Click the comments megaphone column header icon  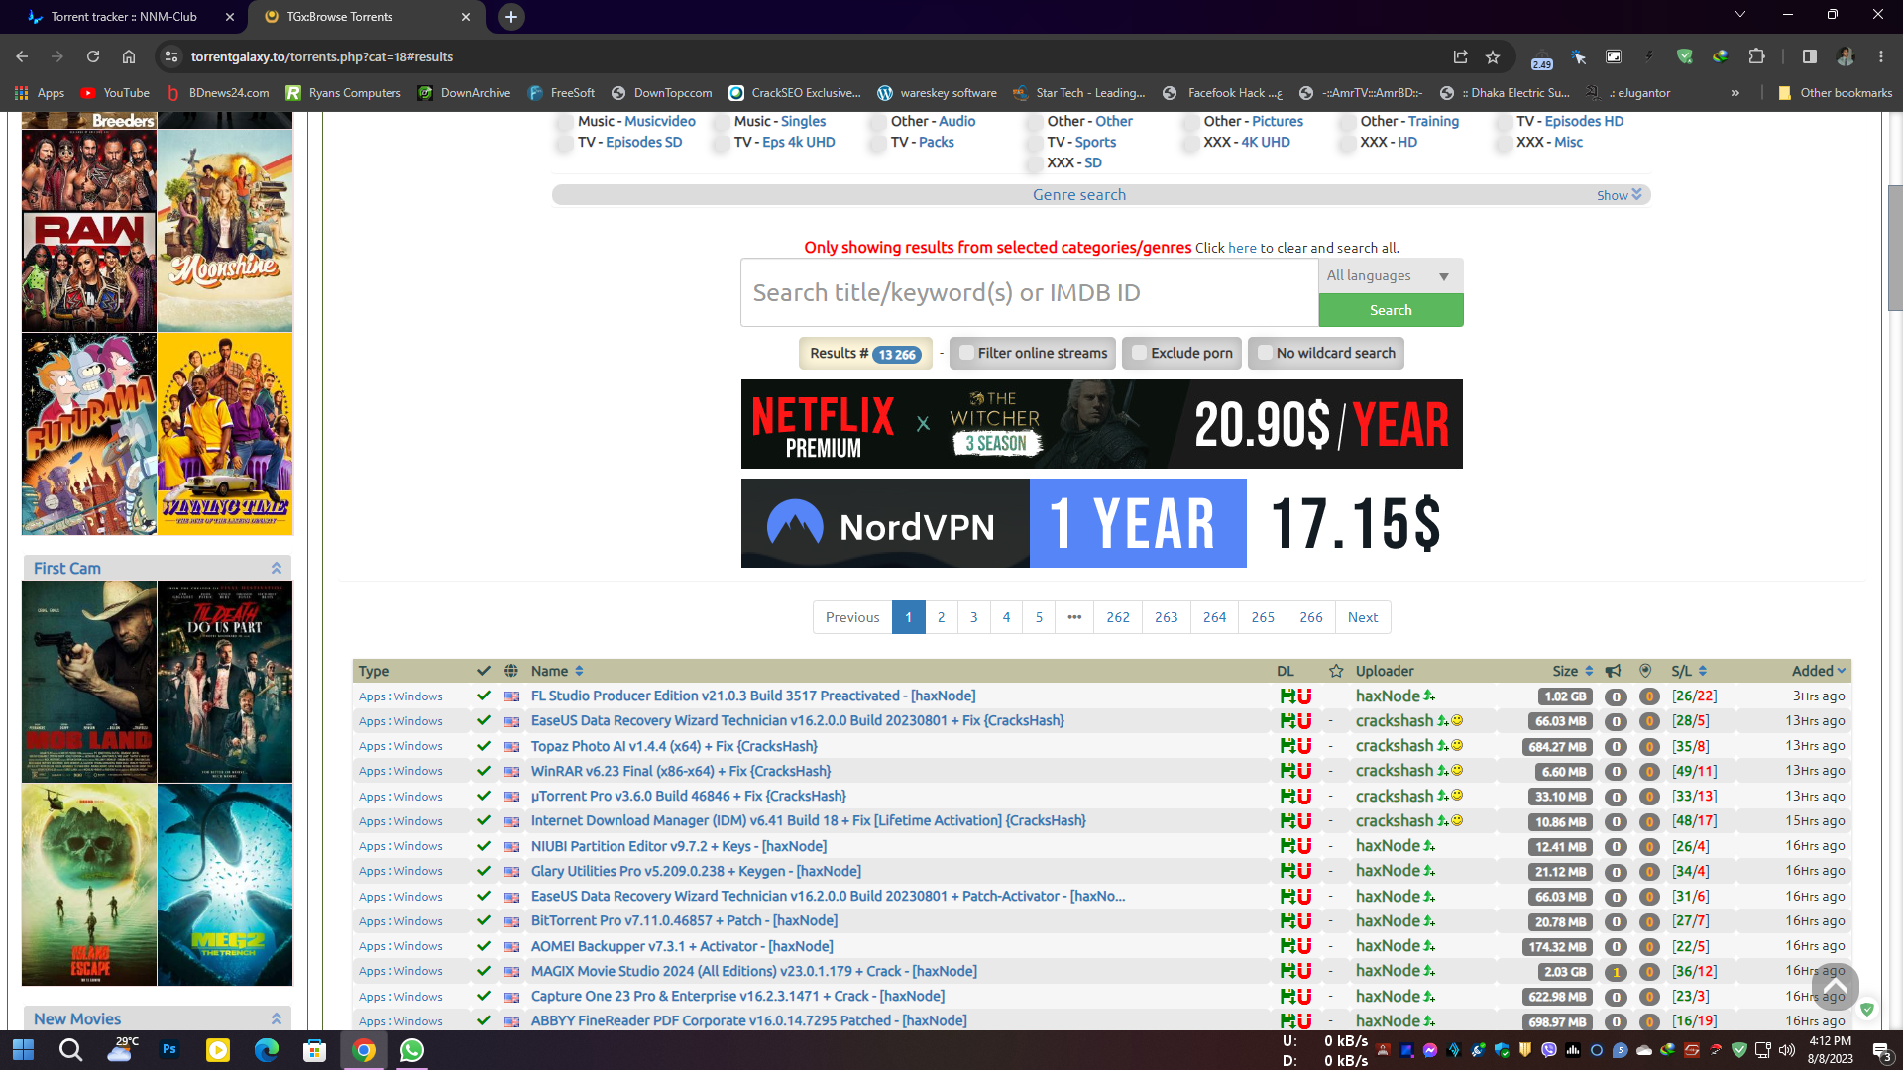[x=1613, y=671]
